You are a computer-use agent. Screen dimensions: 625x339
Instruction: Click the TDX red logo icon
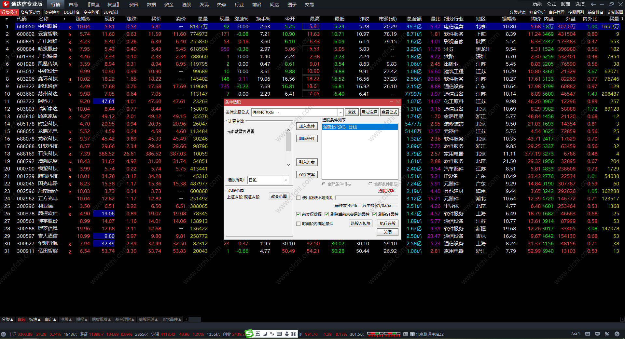pos(6,4)
